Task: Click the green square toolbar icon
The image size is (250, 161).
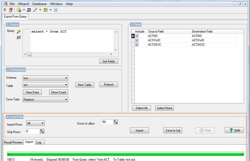Action: click(45, 10)
